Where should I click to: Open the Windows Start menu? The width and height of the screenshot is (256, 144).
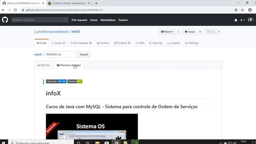(x=3, y=143)
